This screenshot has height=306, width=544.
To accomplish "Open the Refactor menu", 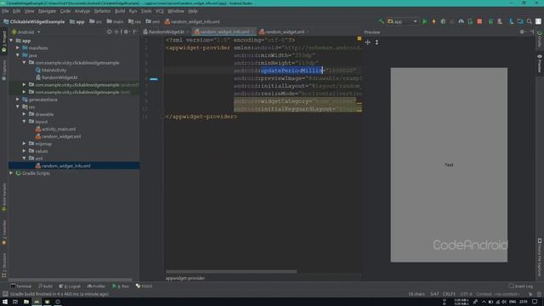I will (102, 11).
